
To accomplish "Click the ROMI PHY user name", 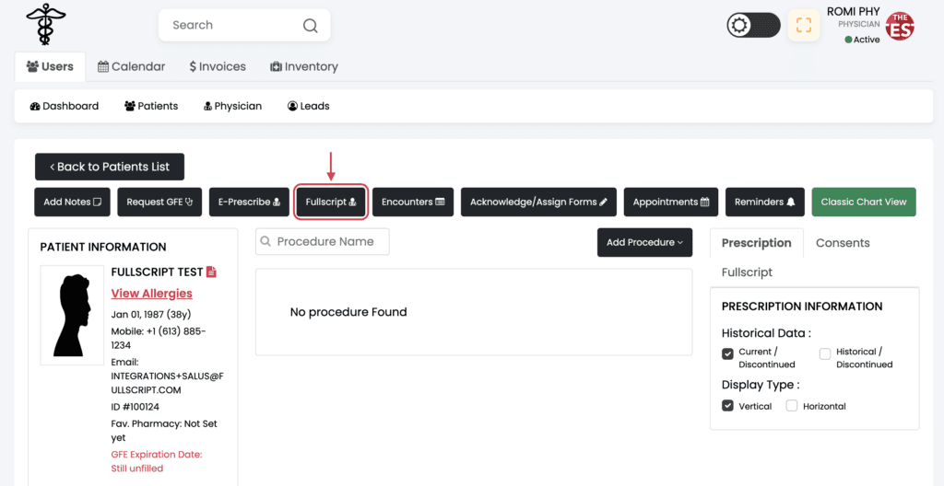I will pyautogui.click(x=854, y=11).
